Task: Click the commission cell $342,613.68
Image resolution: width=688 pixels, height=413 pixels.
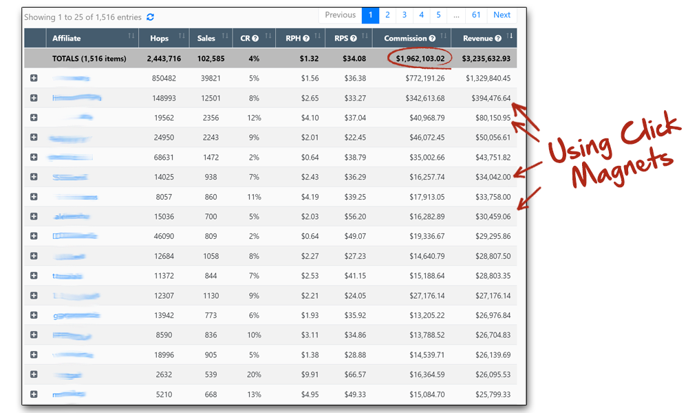Action: point(424,98)
